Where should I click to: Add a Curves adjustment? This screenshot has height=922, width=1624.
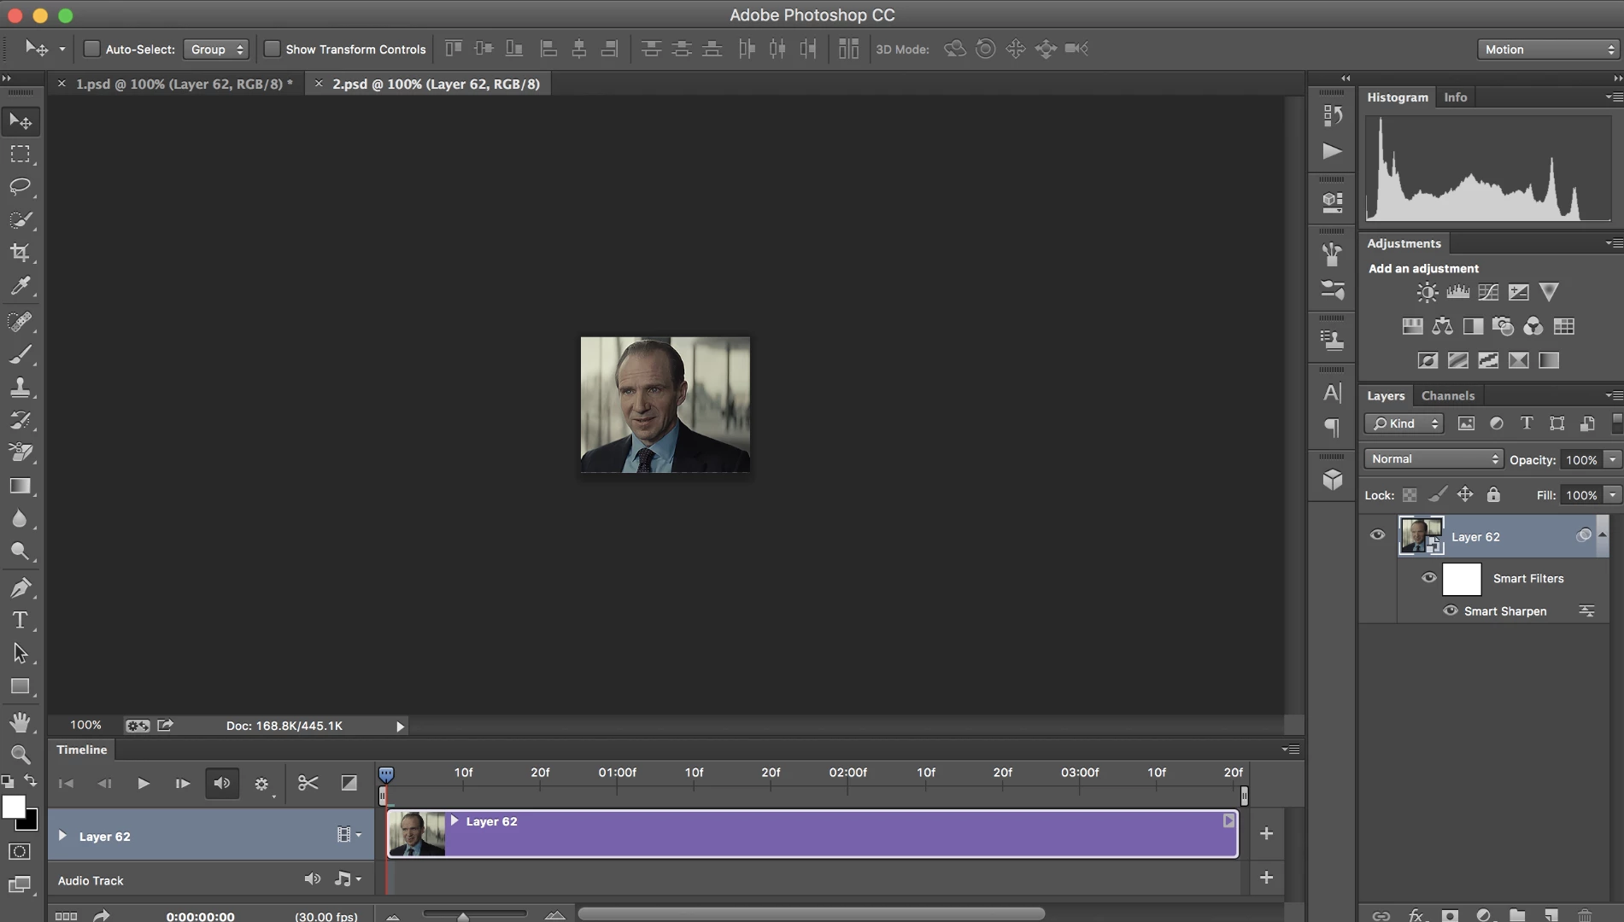pos(1488,293)
